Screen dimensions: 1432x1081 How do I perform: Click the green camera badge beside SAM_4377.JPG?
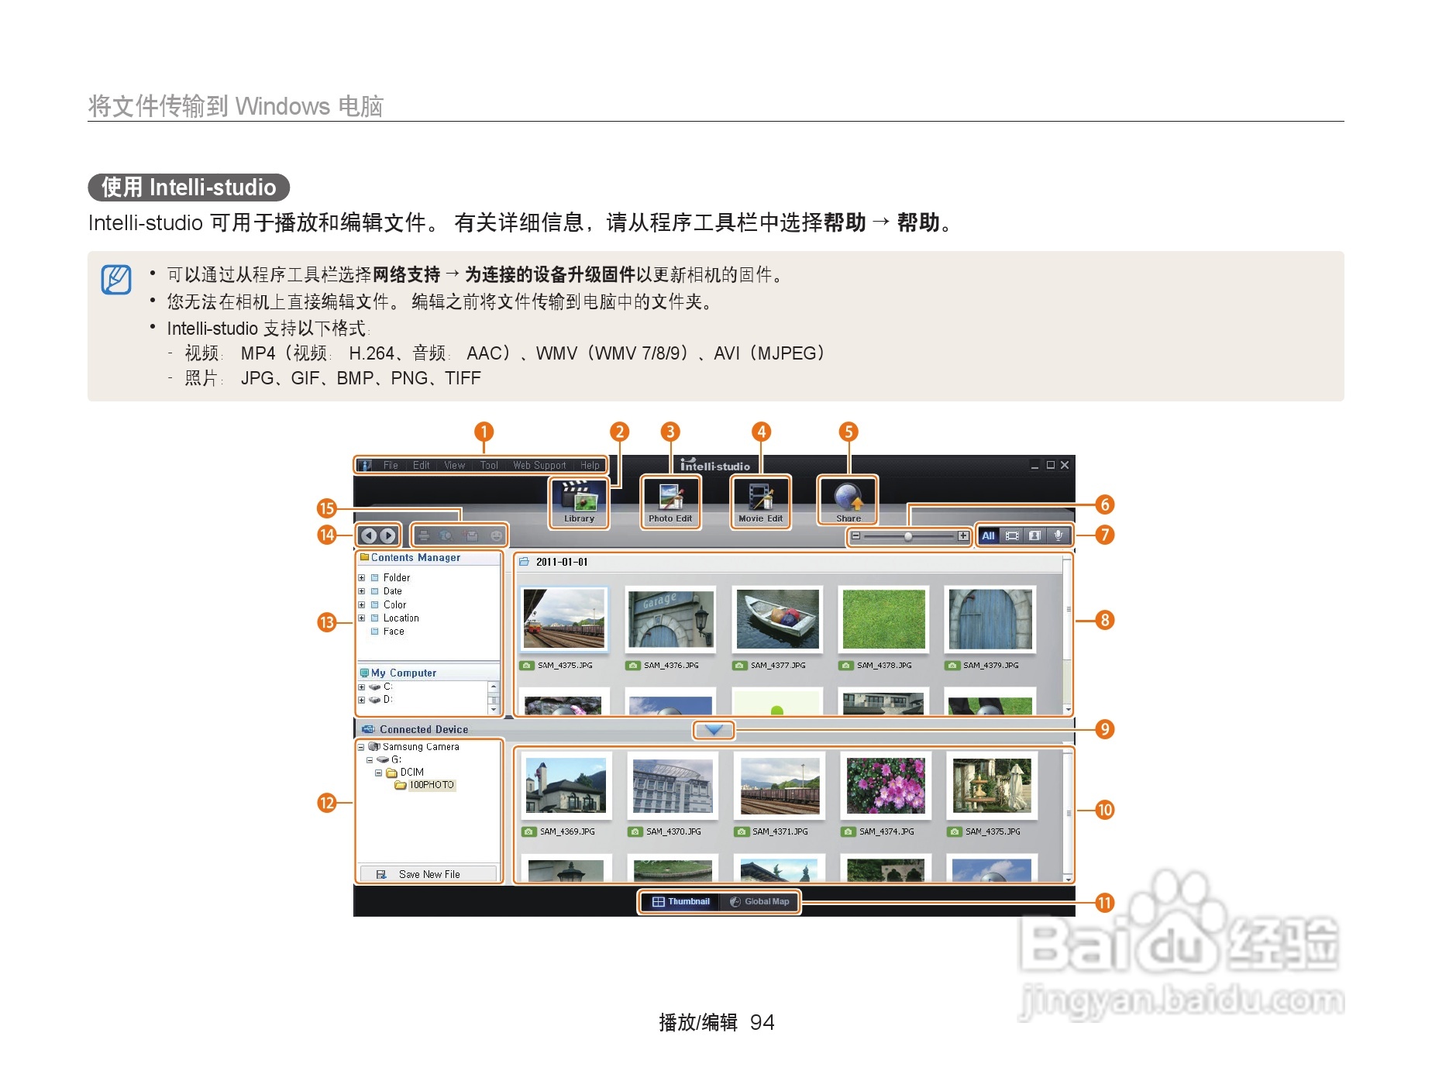(740, 666)
